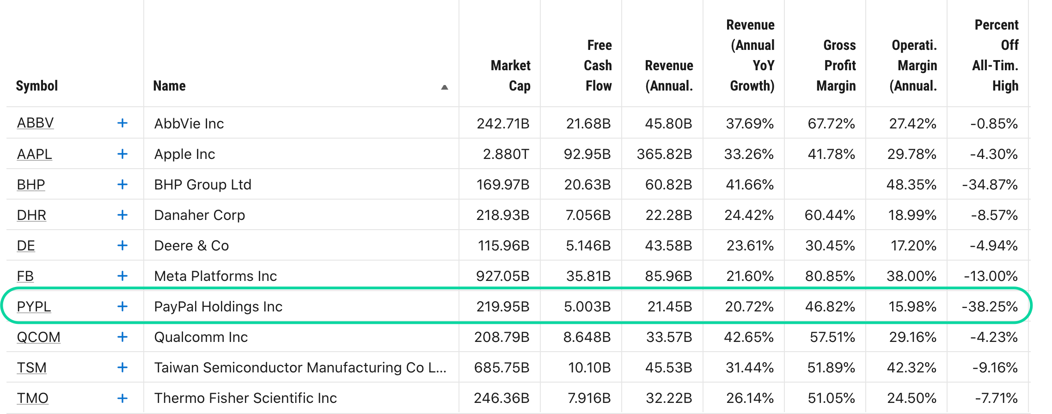Toggle the Name column sort arrow

point(445,87)
